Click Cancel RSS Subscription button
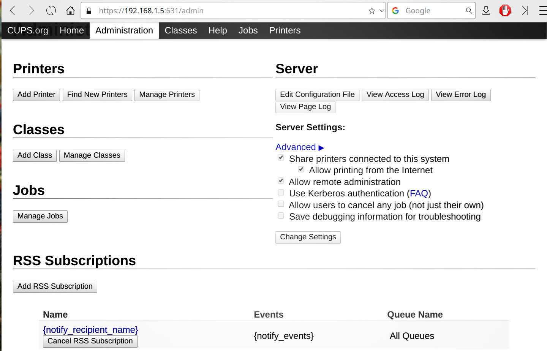 (90, 341)
